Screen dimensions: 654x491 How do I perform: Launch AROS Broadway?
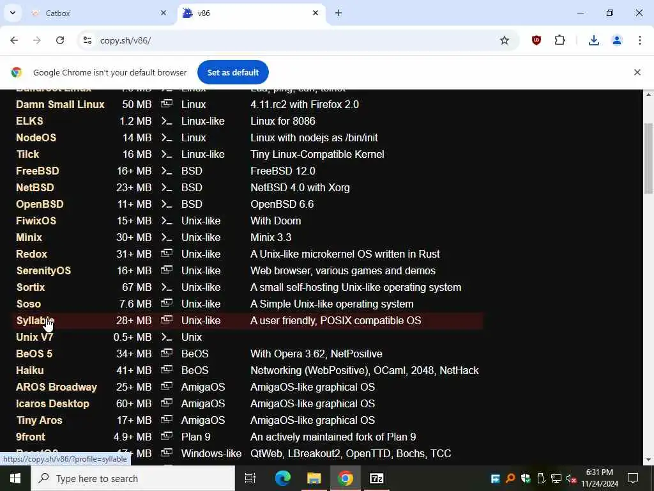[56, 387]
